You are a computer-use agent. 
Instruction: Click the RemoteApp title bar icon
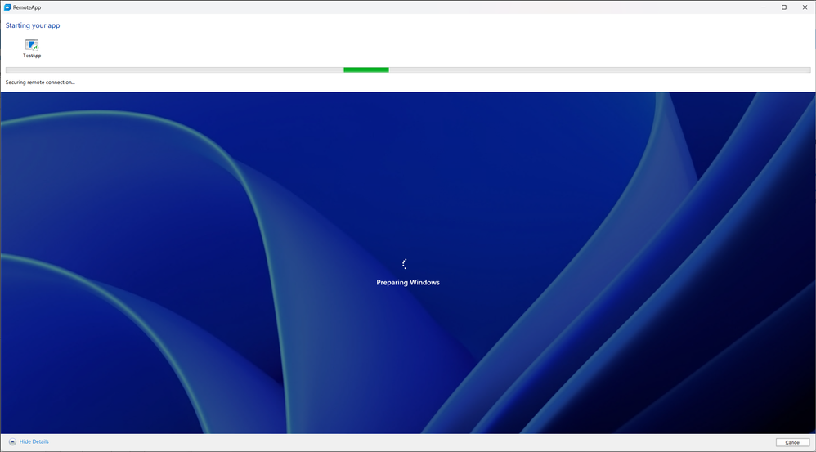[7, 7]
